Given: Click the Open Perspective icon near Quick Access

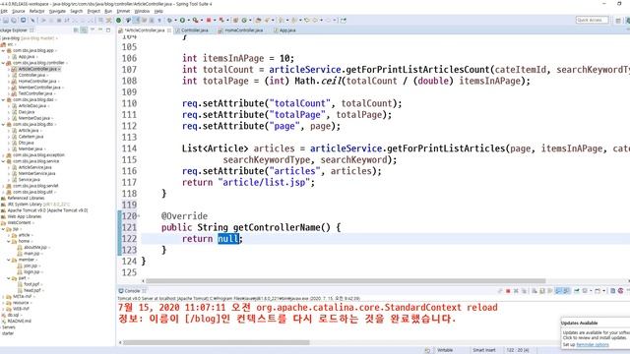Looking at the screenshot, I should point(618,20).
